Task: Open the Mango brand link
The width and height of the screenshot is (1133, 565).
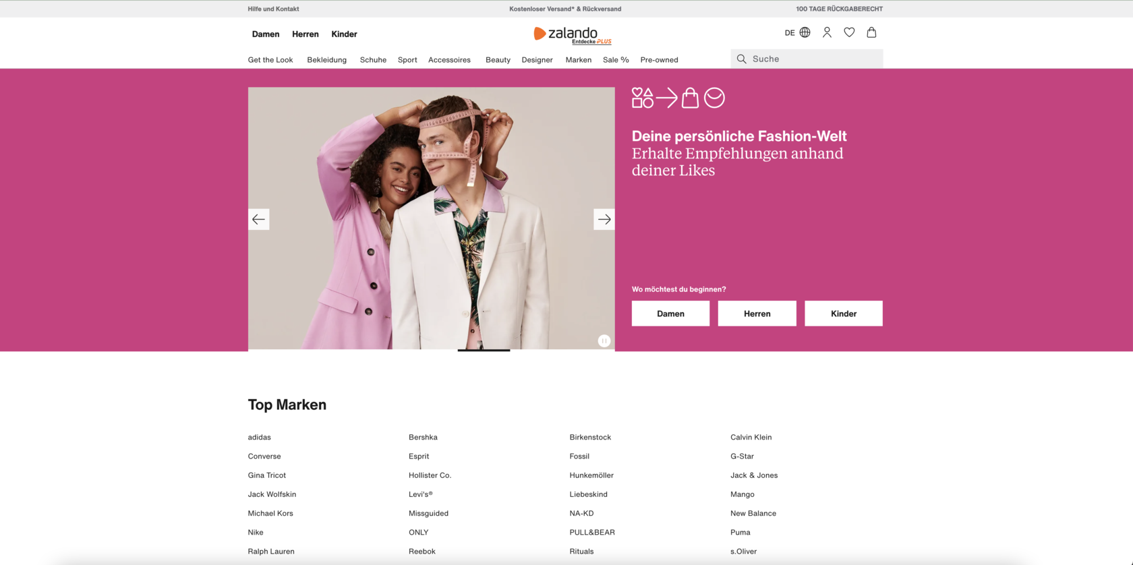Action: (743, 494)
